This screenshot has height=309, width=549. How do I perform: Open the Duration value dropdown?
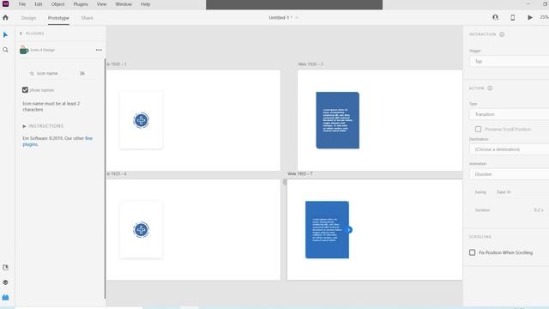539,209
